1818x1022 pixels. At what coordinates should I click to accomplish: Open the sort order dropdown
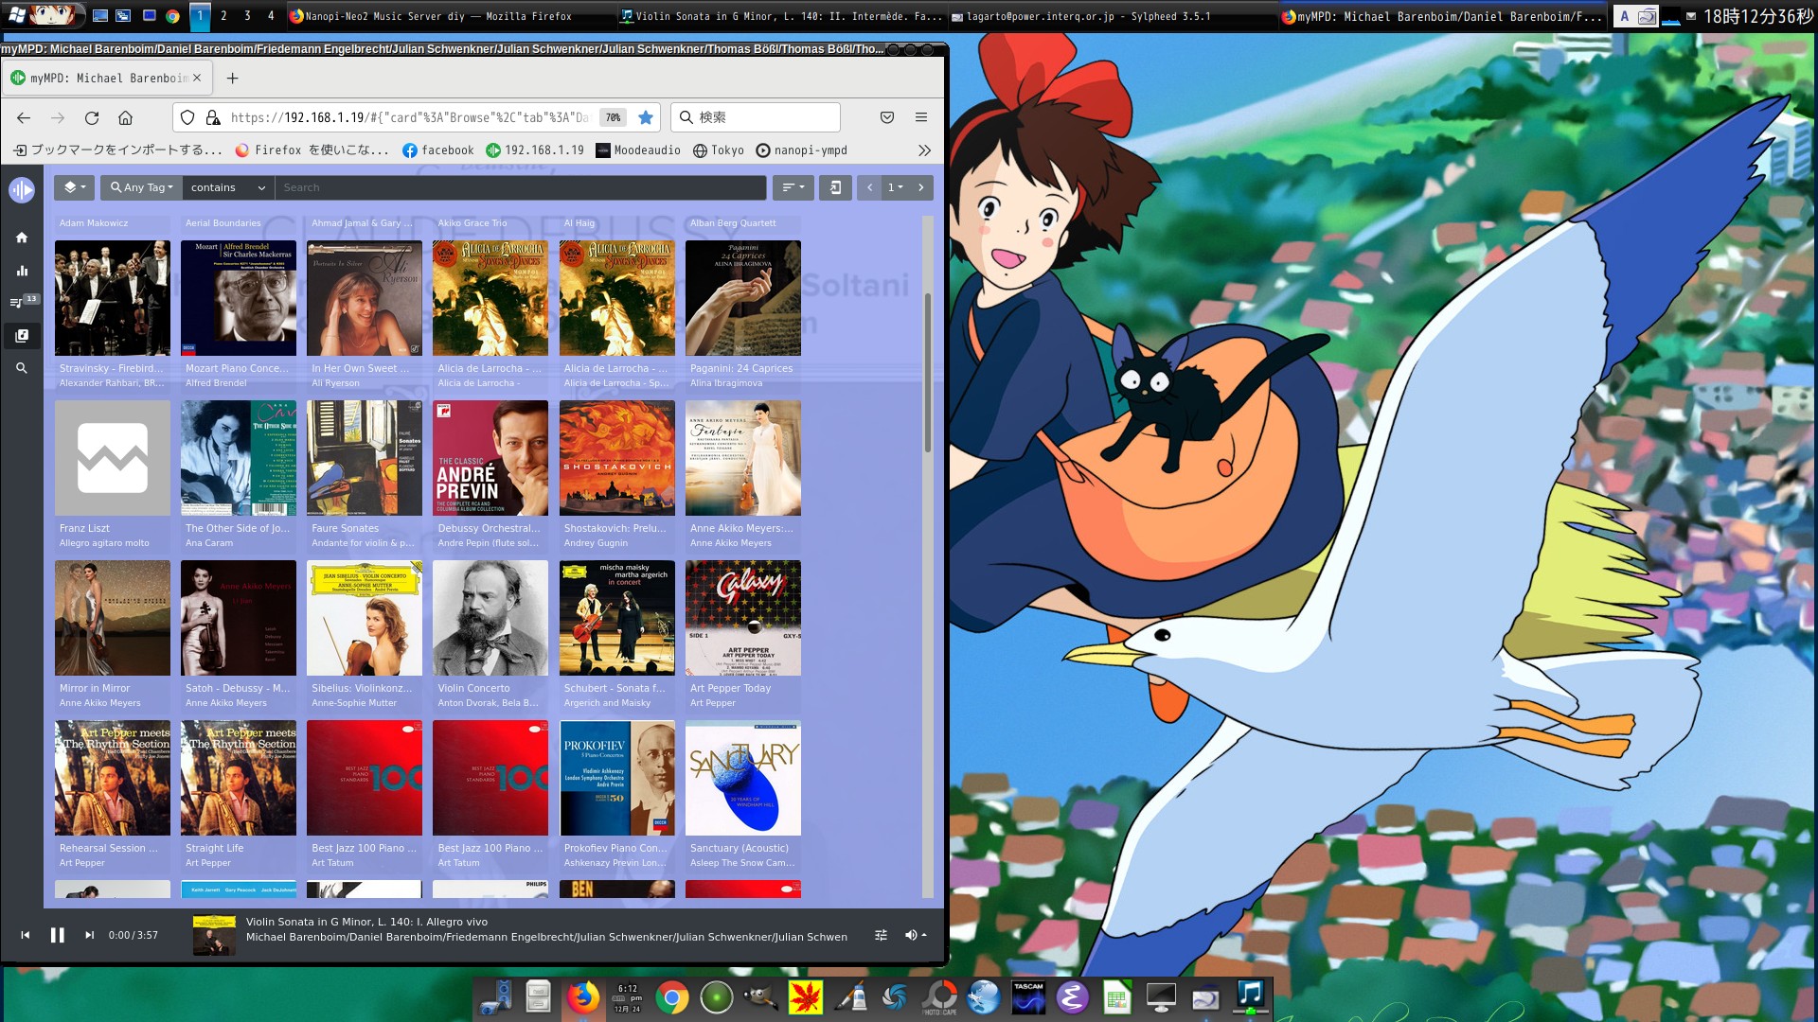793,187
